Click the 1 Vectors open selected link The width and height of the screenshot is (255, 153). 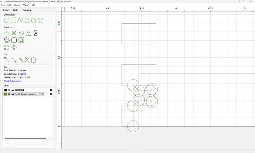[22, 74]
